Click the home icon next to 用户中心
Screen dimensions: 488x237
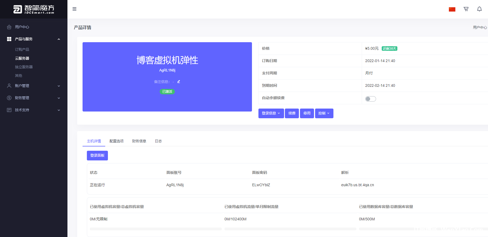(9, 27)
